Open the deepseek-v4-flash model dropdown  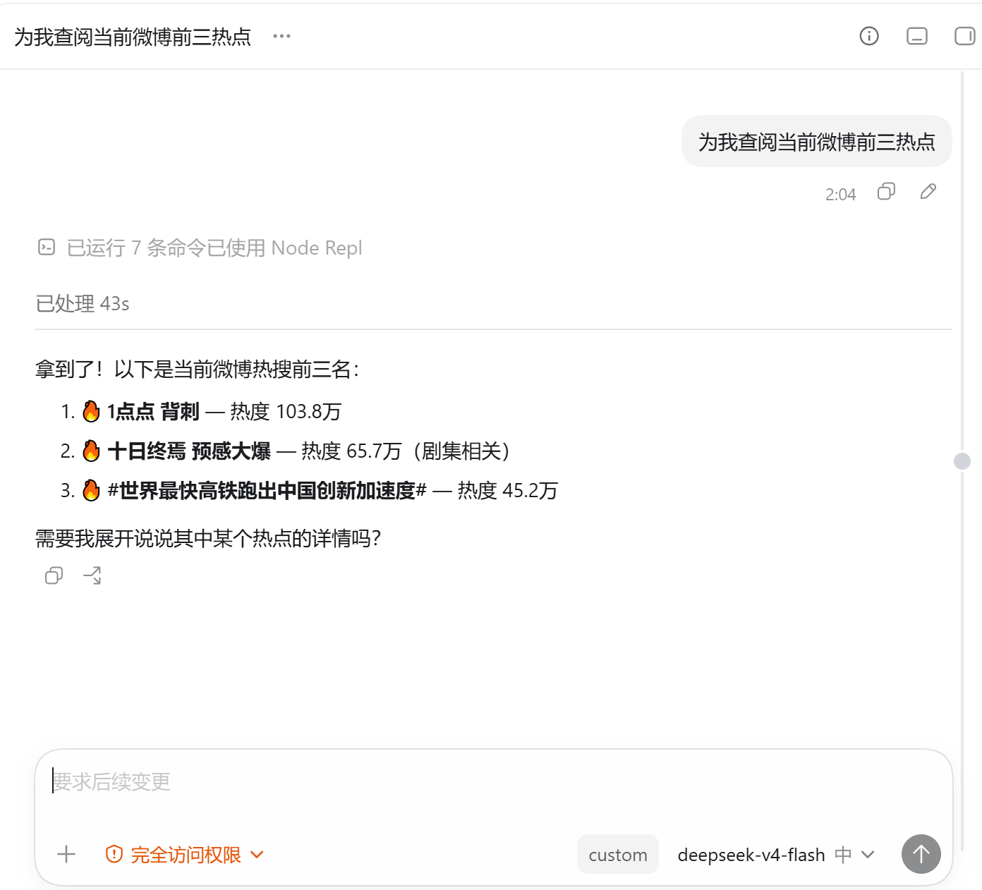pos(776,855)
